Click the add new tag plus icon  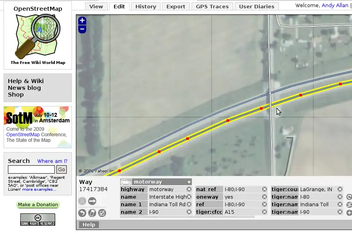pos(349,213)
